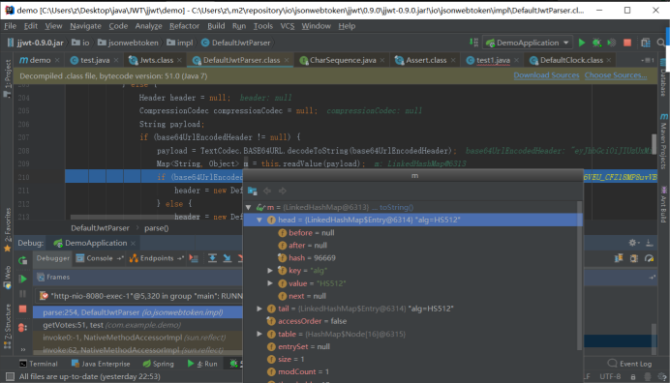Click the toString() link in m popup
The height and width of the screenshot is (383, 670).
click(x=397, y=207)
